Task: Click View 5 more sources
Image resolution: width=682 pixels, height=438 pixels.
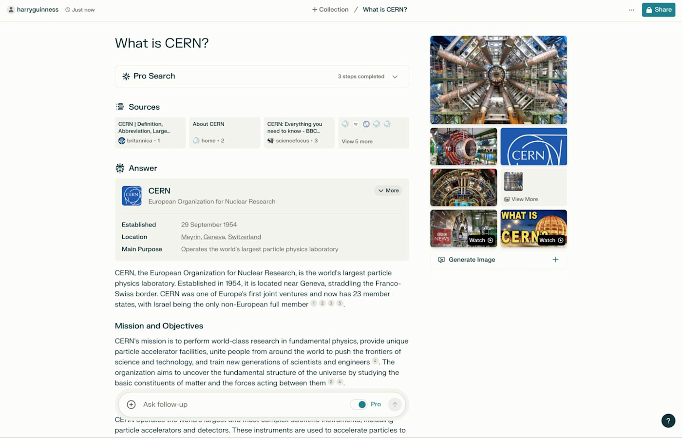Action: click(x=374, y=133)
